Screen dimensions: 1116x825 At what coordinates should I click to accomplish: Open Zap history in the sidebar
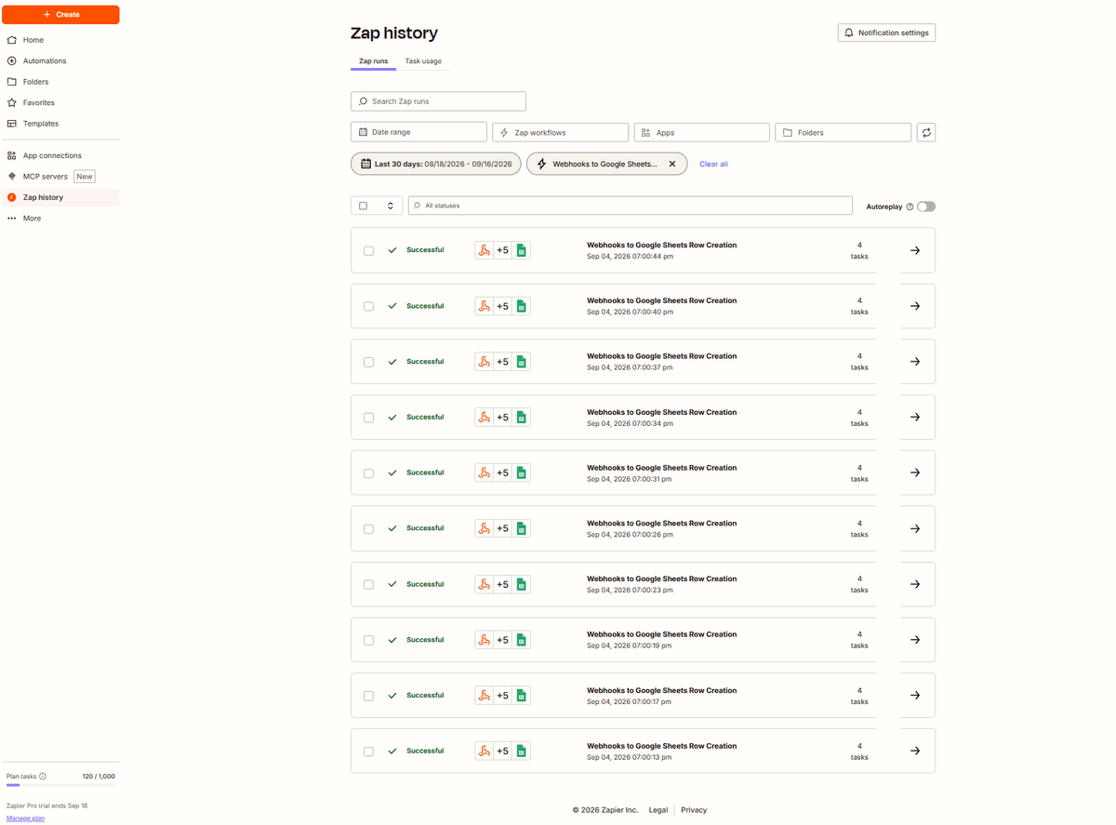point(60,197)
